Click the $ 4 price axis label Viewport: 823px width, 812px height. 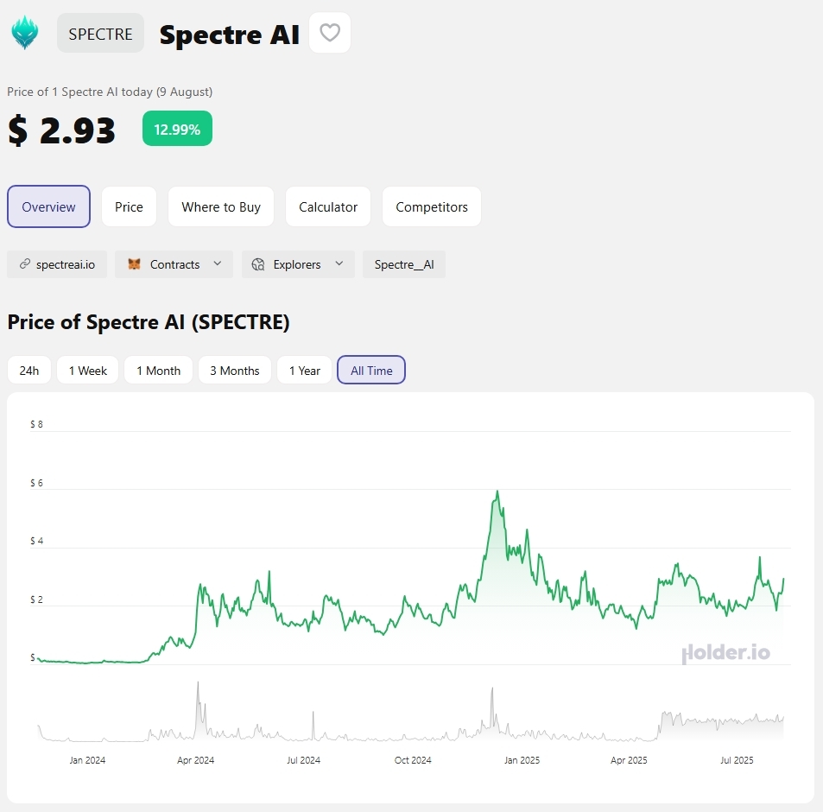click(x=37, y=541)
